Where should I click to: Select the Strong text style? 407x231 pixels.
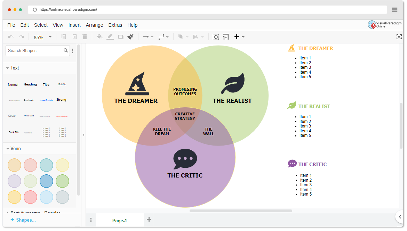61,100
